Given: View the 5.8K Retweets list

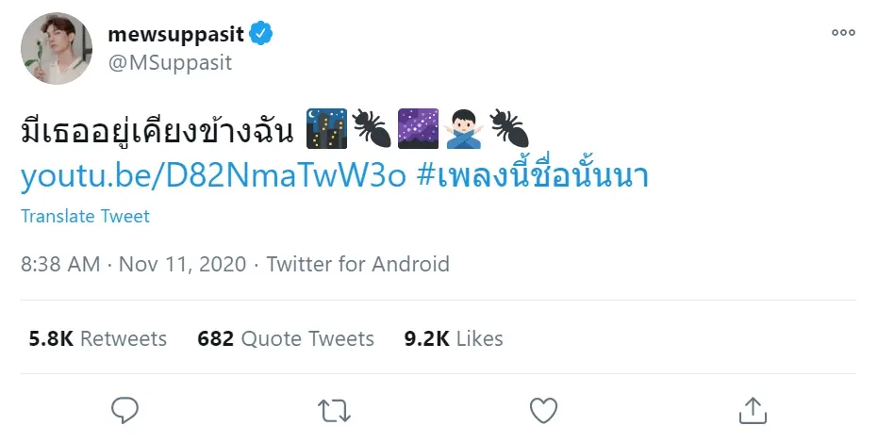Looking at the screenshot, I should (98, 338).
